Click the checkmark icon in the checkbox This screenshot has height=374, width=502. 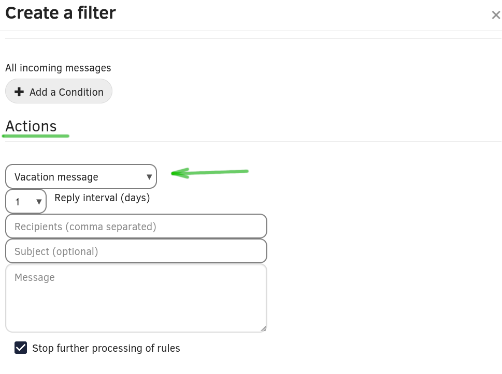click(21, 348)
